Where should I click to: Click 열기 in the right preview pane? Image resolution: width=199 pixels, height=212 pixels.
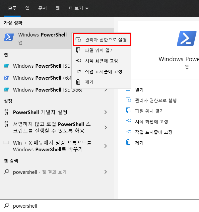click(139, 90)
